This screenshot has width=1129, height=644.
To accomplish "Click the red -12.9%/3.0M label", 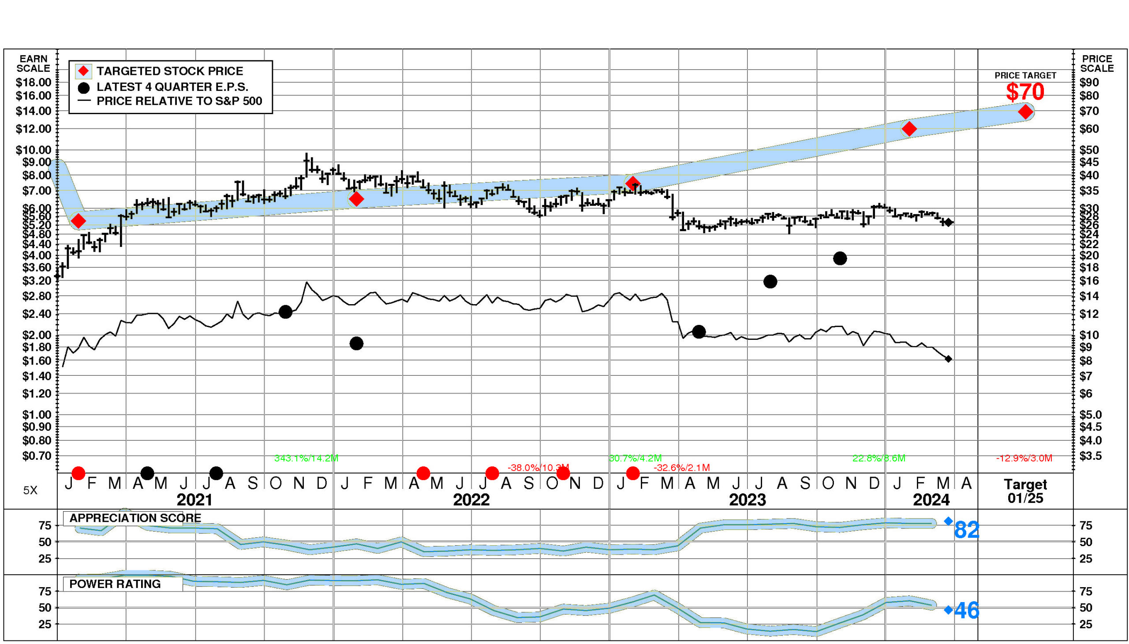I will click(1024, 458).
